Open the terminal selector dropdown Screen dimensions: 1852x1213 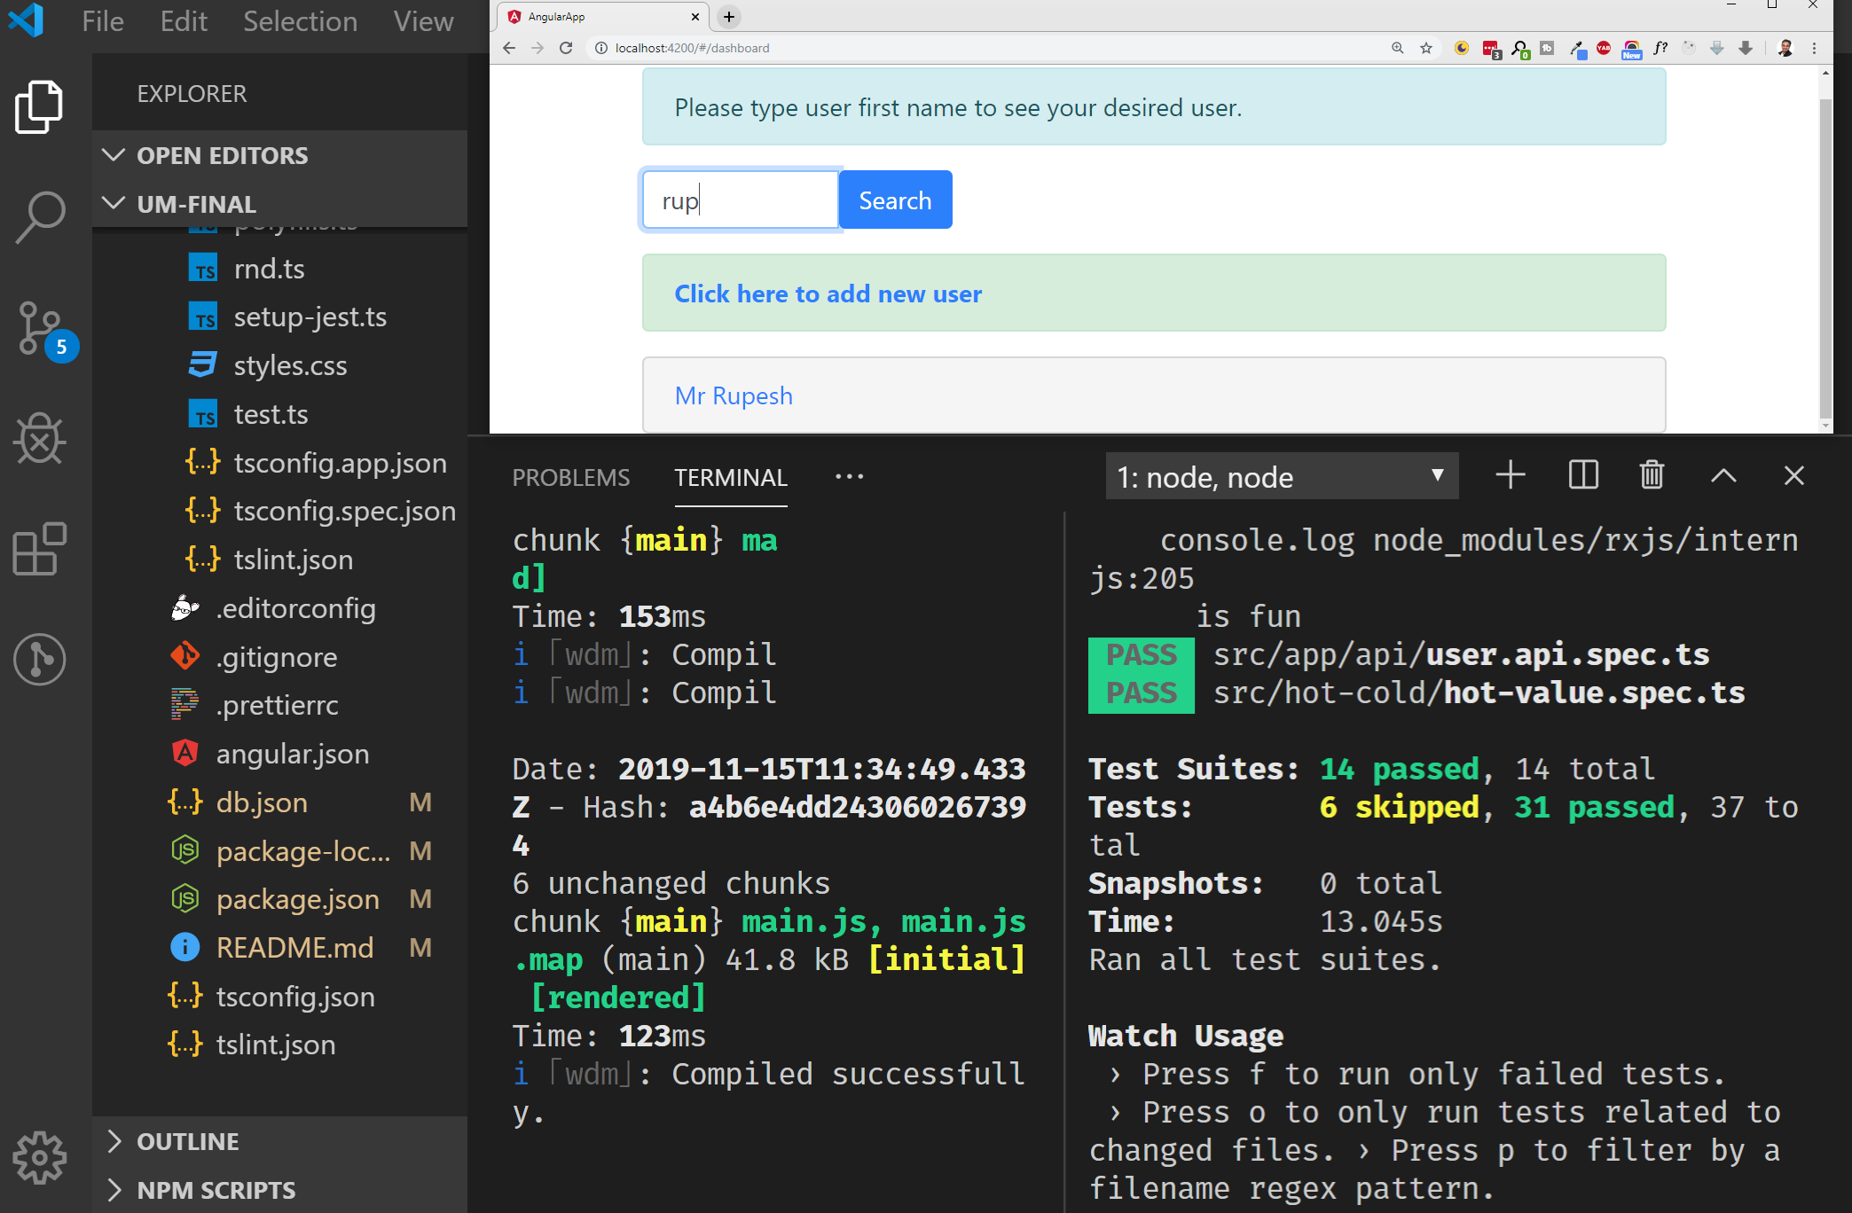coord(1281,477)
